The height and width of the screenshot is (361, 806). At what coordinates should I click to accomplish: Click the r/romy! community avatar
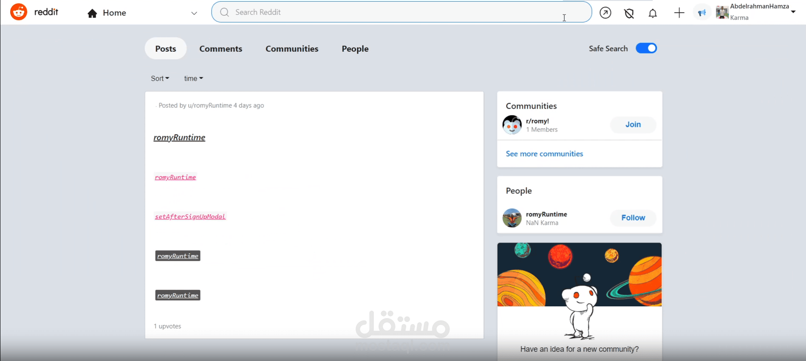pos(512,125)
